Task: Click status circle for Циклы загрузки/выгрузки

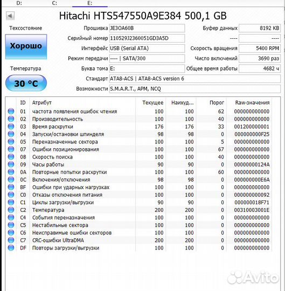Action: (x=11, y=202)
